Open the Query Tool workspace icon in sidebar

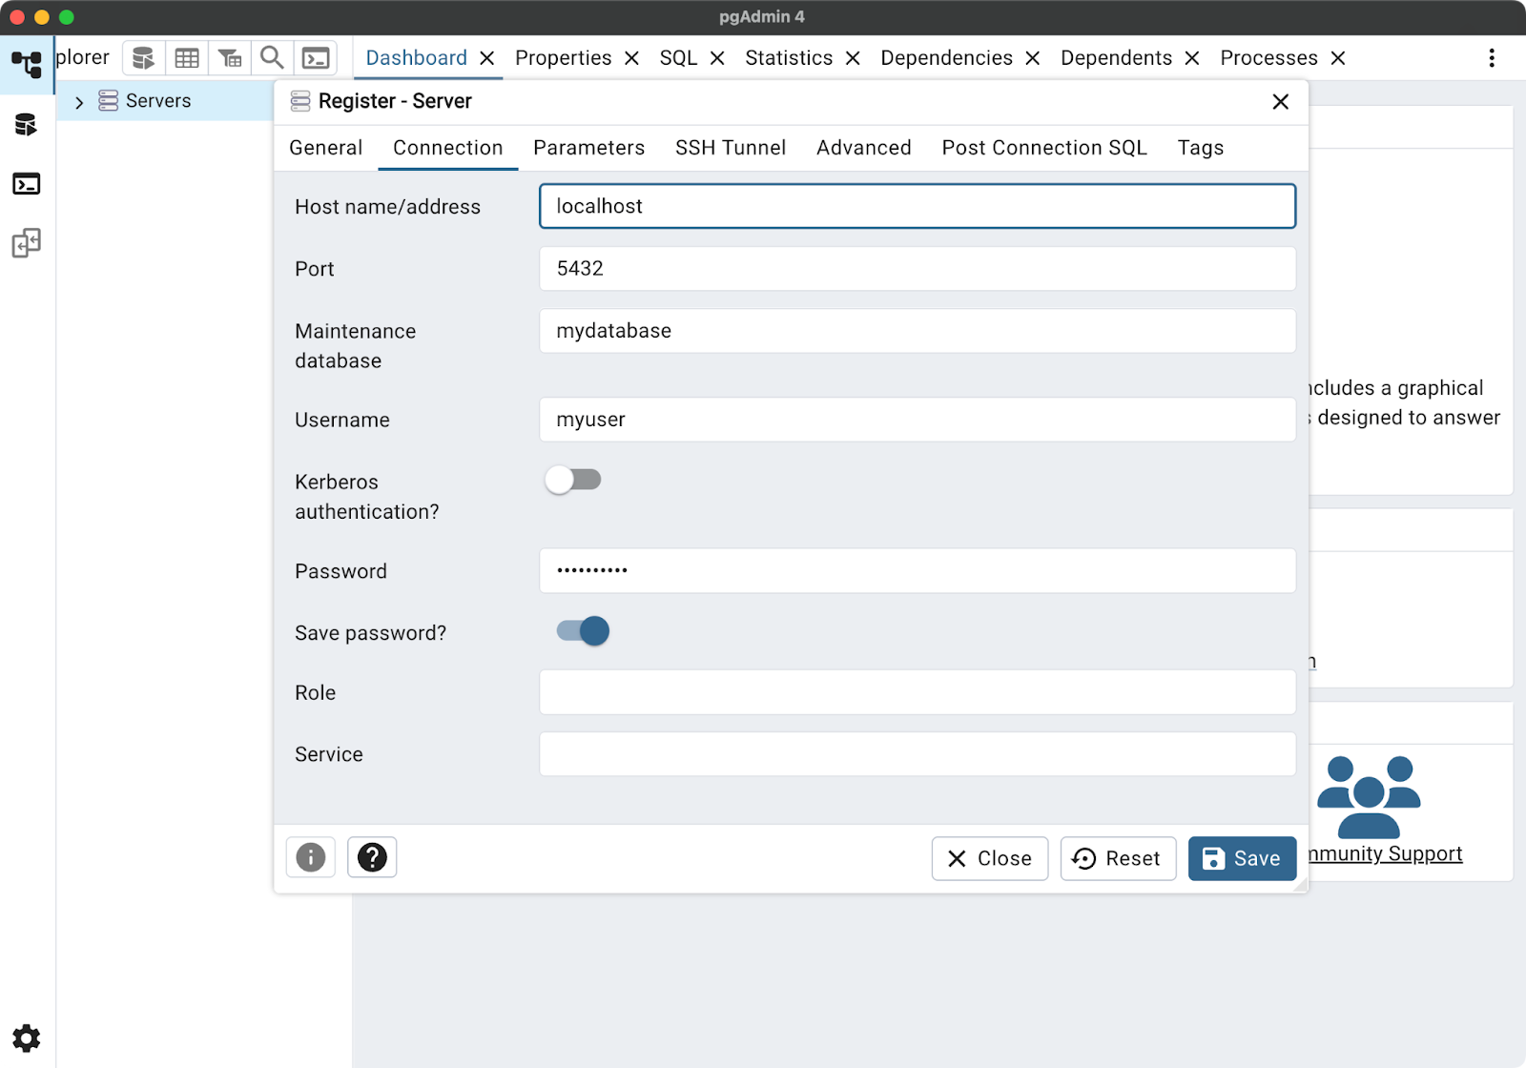click(x=27, y=125)
